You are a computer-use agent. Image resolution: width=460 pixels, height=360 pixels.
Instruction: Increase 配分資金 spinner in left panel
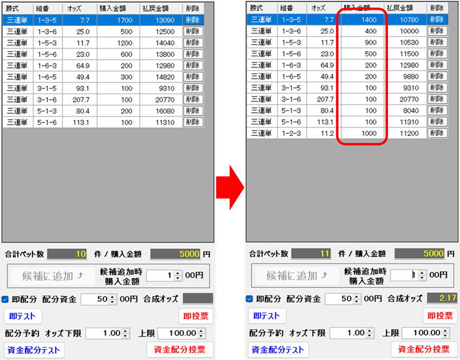pyautogui.click(x=112, y=297)
